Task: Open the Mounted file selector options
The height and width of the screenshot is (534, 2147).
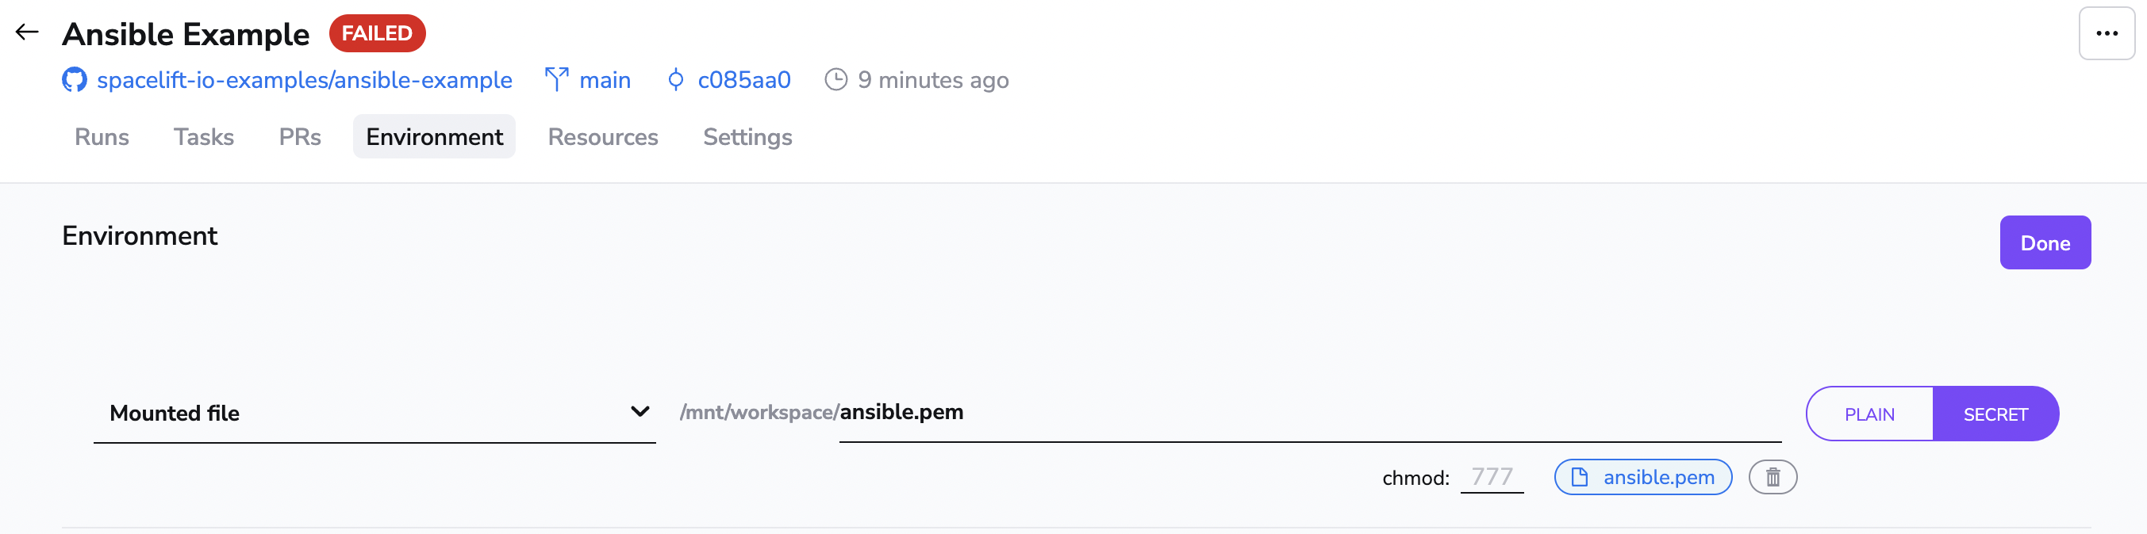Action: pos(375,413)
